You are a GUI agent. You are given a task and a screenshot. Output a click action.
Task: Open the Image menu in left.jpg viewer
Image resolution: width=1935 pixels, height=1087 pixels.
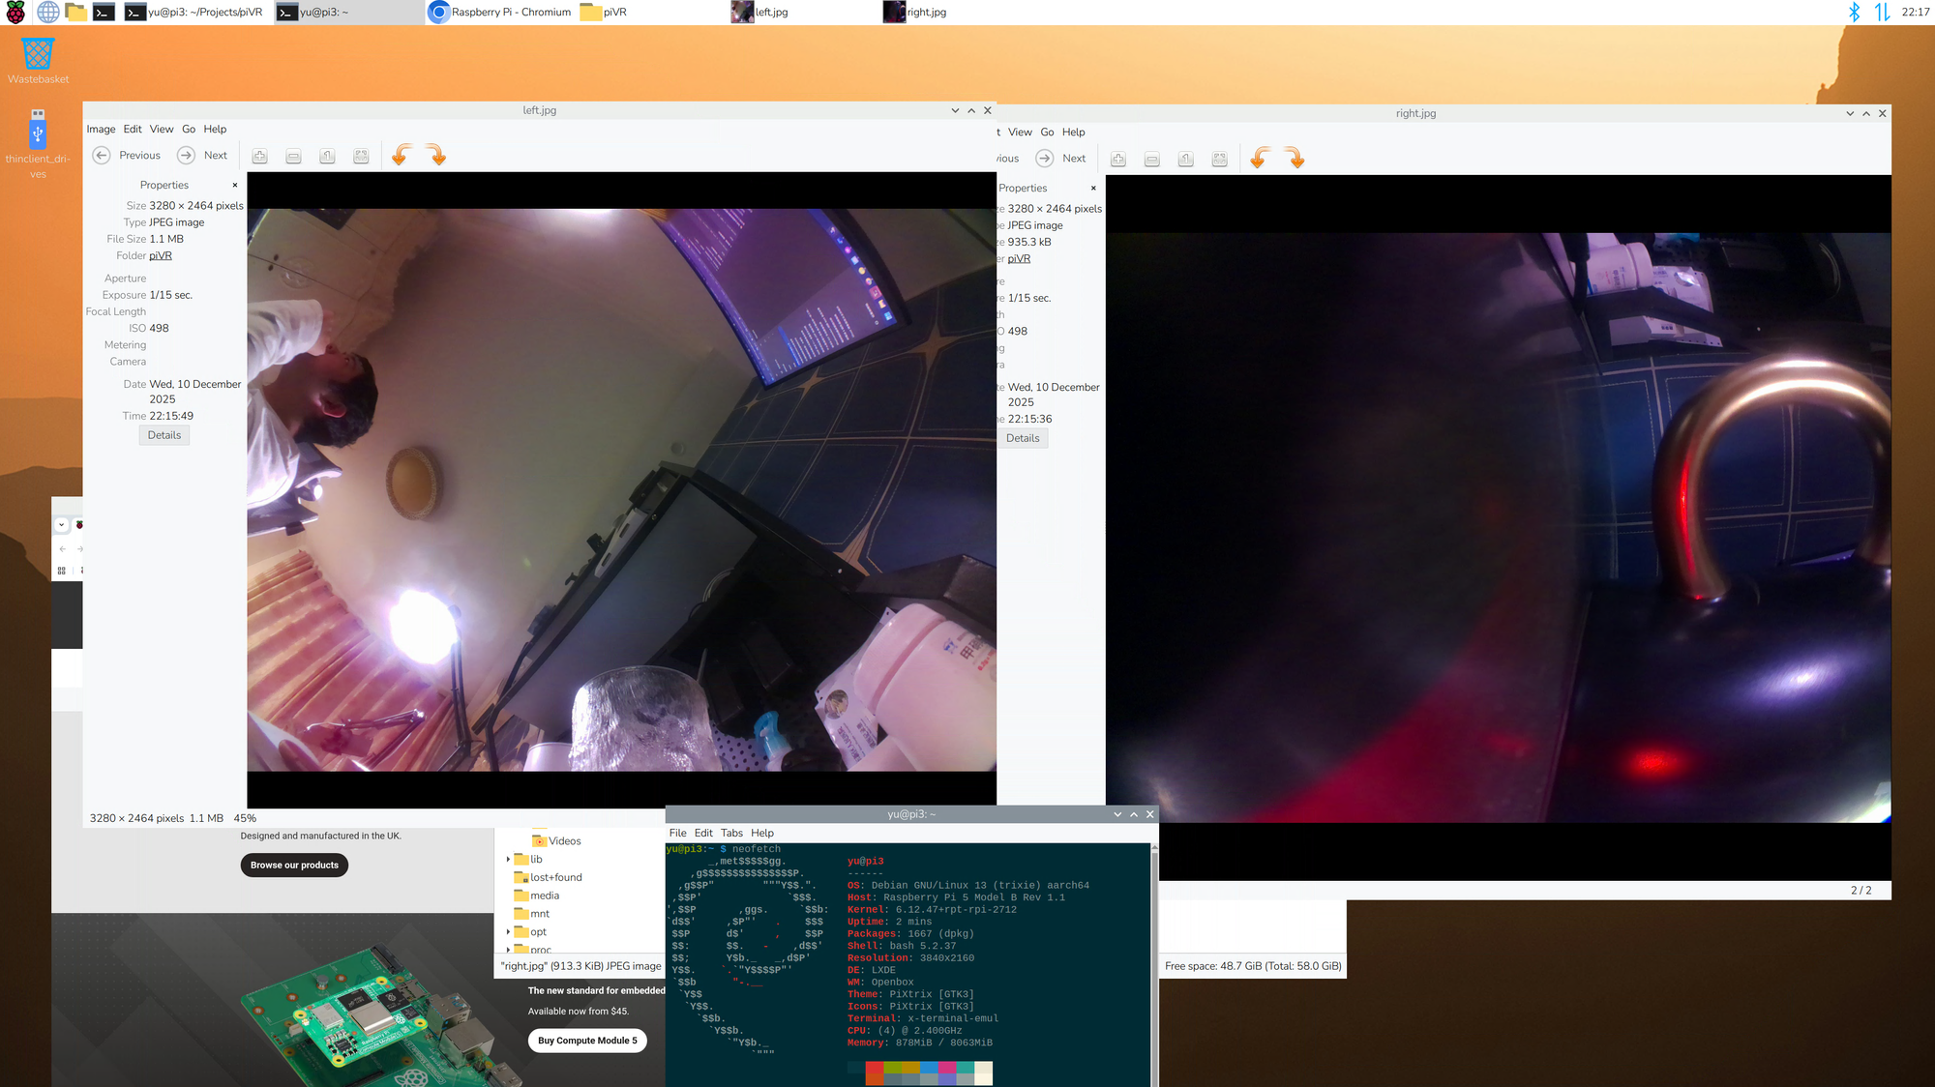point(101,129)
